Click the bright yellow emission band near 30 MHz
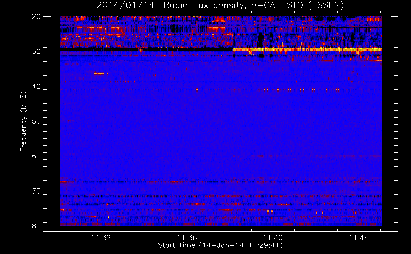This screenshot has height=254, width=411. pos(307,49)
